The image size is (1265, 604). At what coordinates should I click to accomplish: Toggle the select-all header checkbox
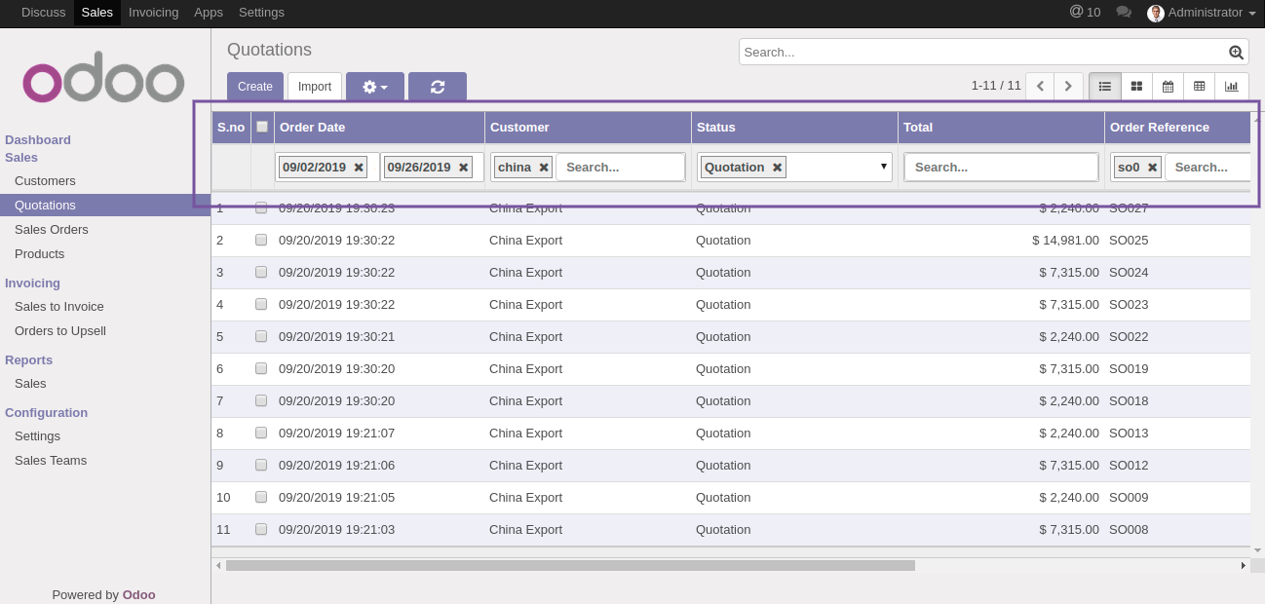click(261, 127)
